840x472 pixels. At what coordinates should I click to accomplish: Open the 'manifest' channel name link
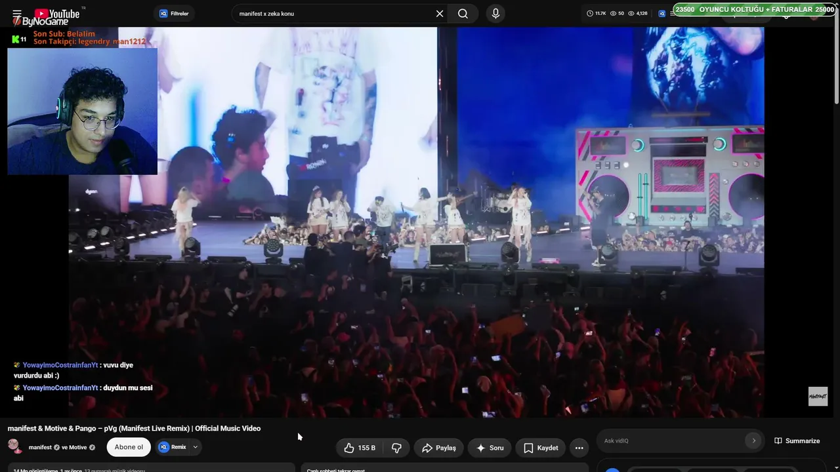[40, 447]
